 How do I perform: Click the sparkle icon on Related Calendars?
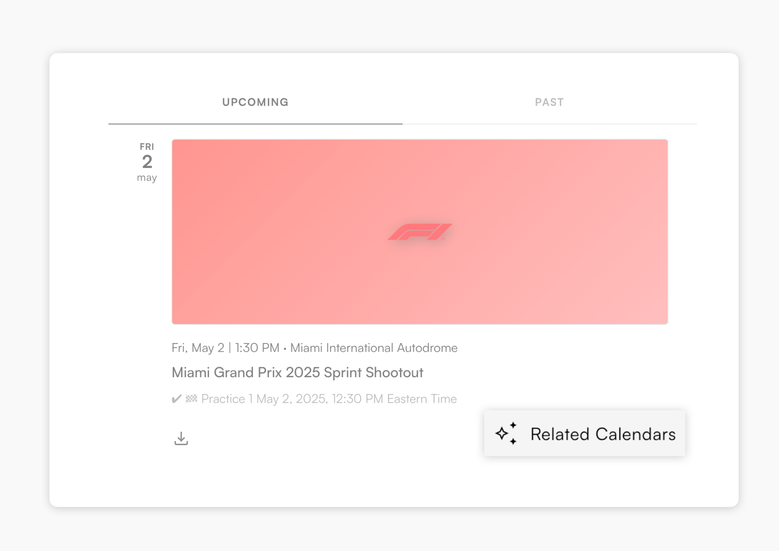coord(506,433)
